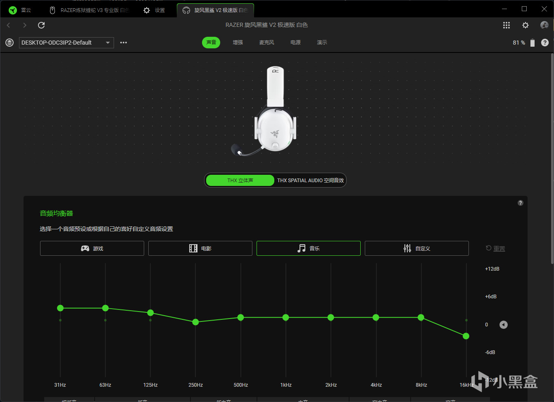554x402 pixels.
Task: Open the 演示 section tab
Action: click(322, 43)
